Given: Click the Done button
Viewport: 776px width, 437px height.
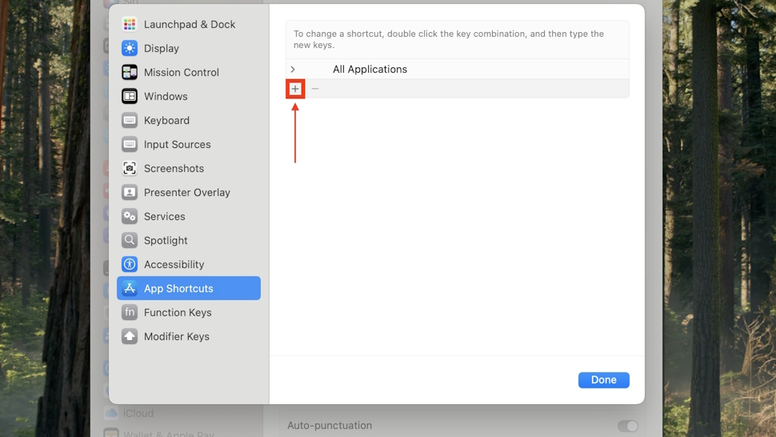Looking at the screenshot, I should click(604, 379).
